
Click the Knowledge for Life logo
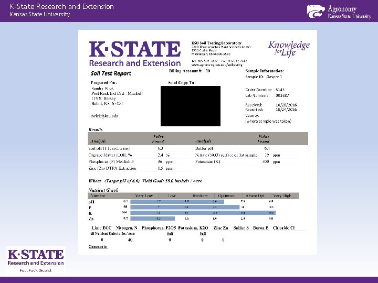(289, 48)
